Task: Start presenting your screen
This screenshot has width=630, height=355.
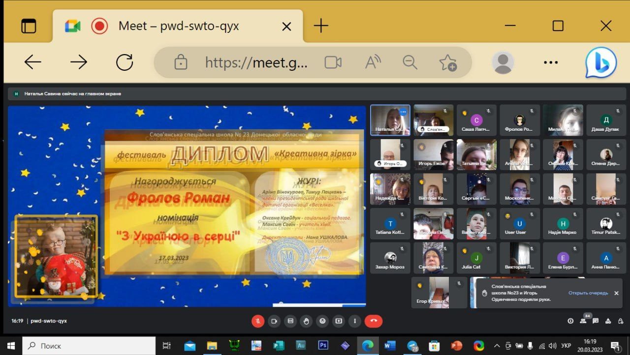Action: (x=339, y=321)
